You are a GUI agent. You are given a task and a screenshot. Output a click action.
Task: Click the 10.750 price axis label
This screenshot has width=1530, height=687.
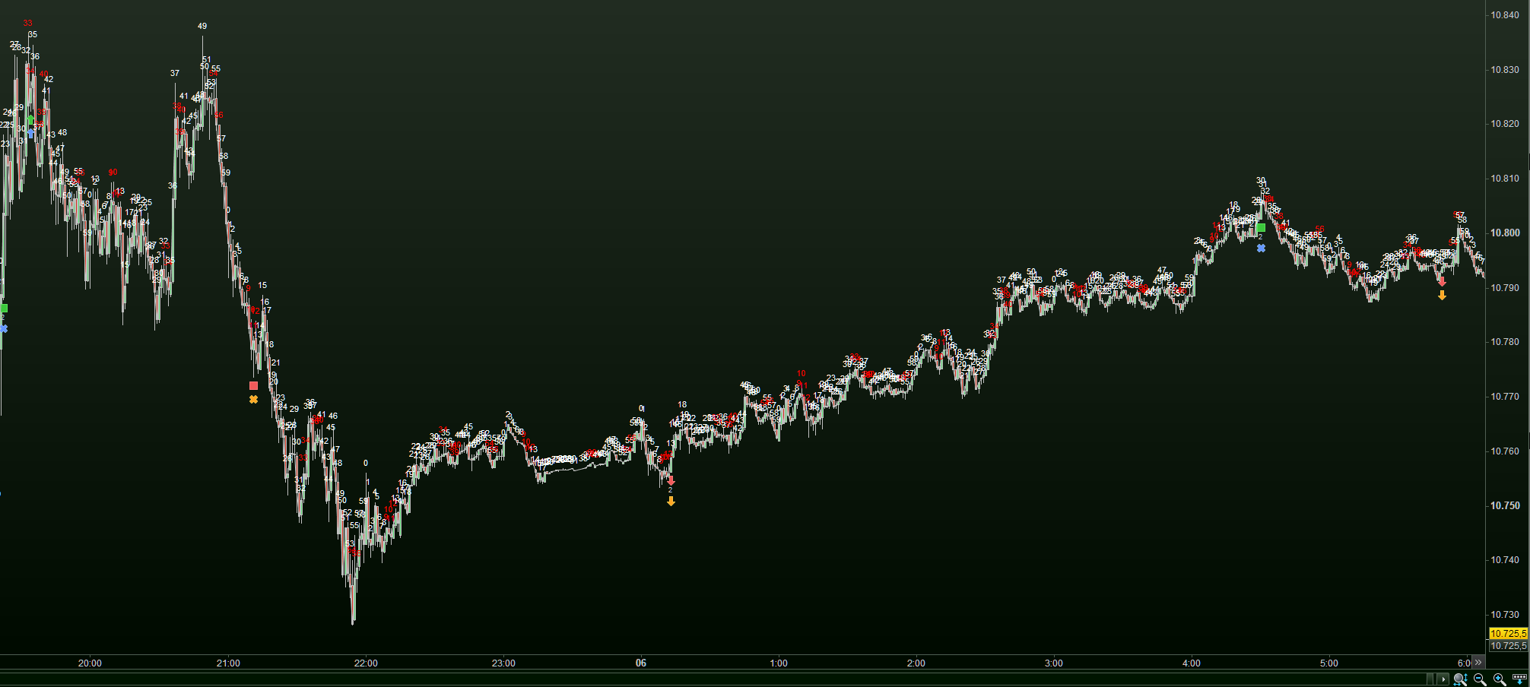1505,506
